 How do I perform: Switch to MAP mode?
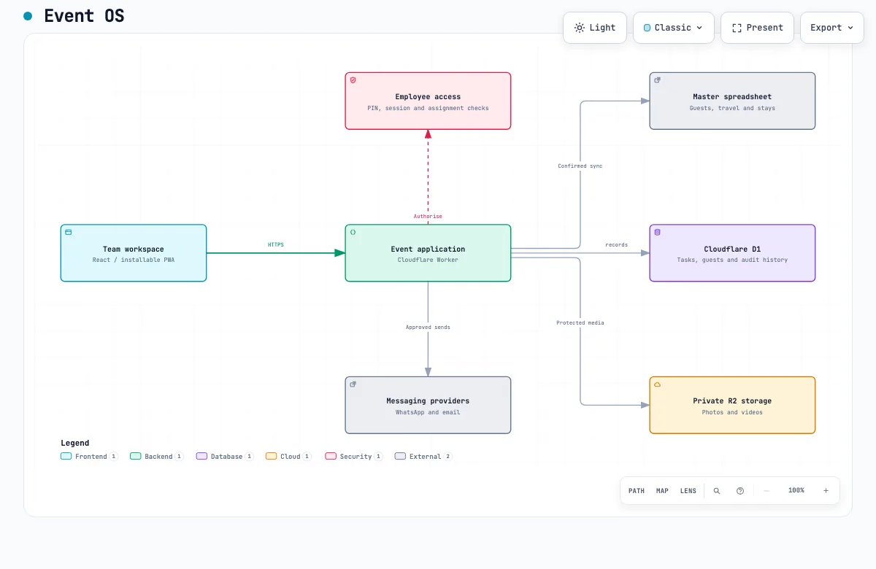click(x=662, y=491)
